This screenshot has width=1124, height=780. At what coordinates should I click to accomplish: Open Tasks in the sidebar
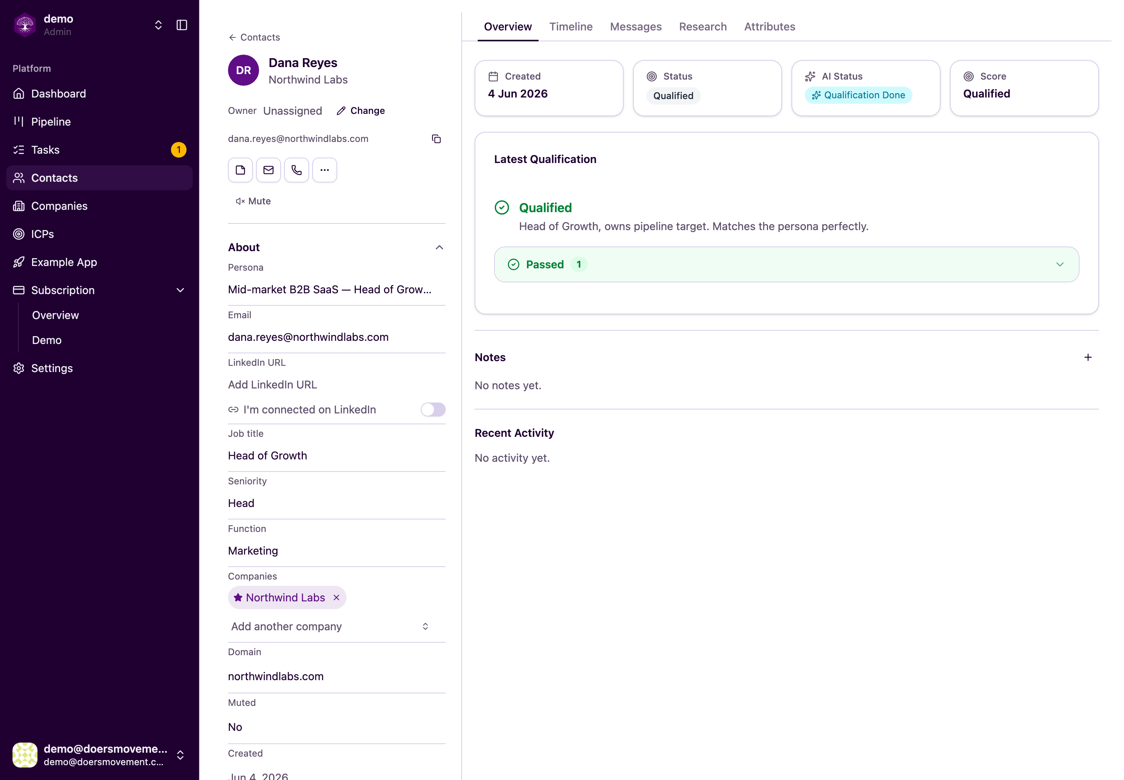click(x=99, y=149)
